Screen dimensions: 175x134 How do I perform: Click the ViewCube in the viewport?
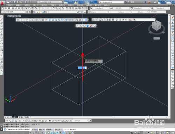pos(157,26)
